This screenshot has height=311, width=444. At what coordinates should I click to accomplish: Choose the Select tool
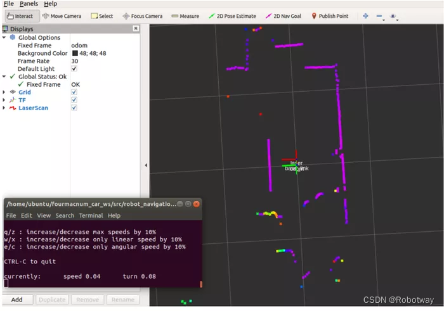pos(102,16)
